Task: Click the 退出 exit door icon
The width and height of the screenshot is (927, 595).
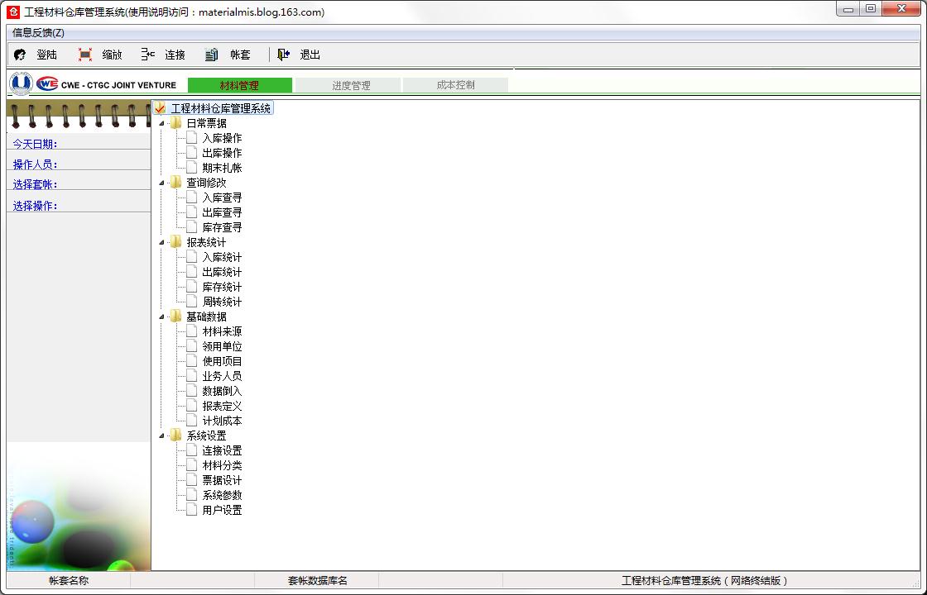Action: [x=283, y=55]
